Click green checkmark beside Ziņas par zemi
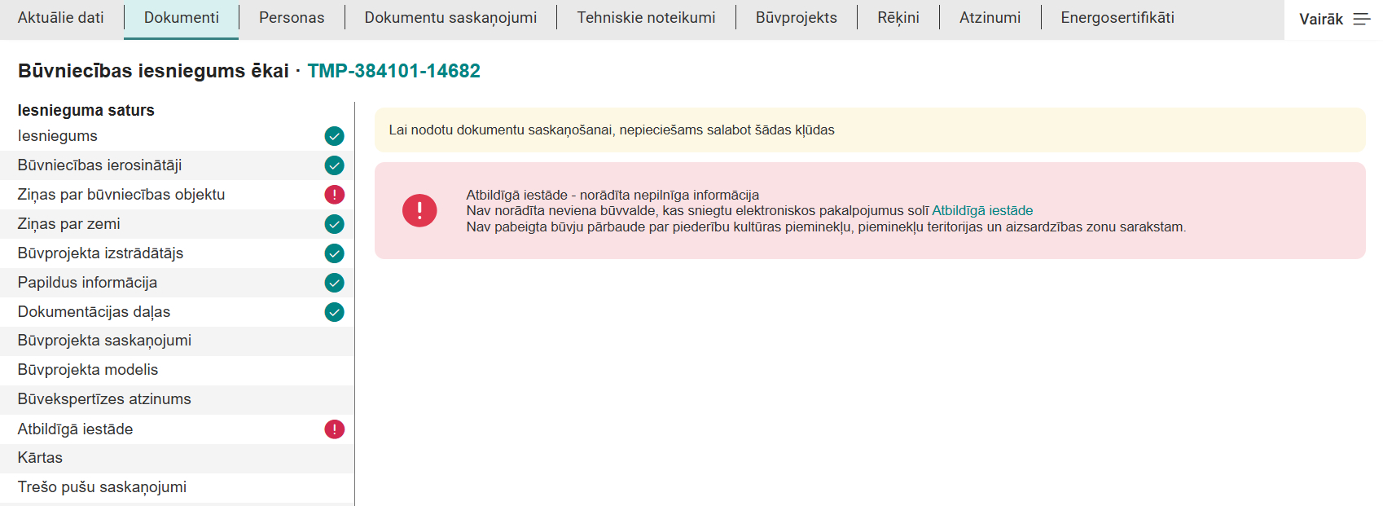The height and width of the screenshot is (506, 1383). click(x=334, y=224)
